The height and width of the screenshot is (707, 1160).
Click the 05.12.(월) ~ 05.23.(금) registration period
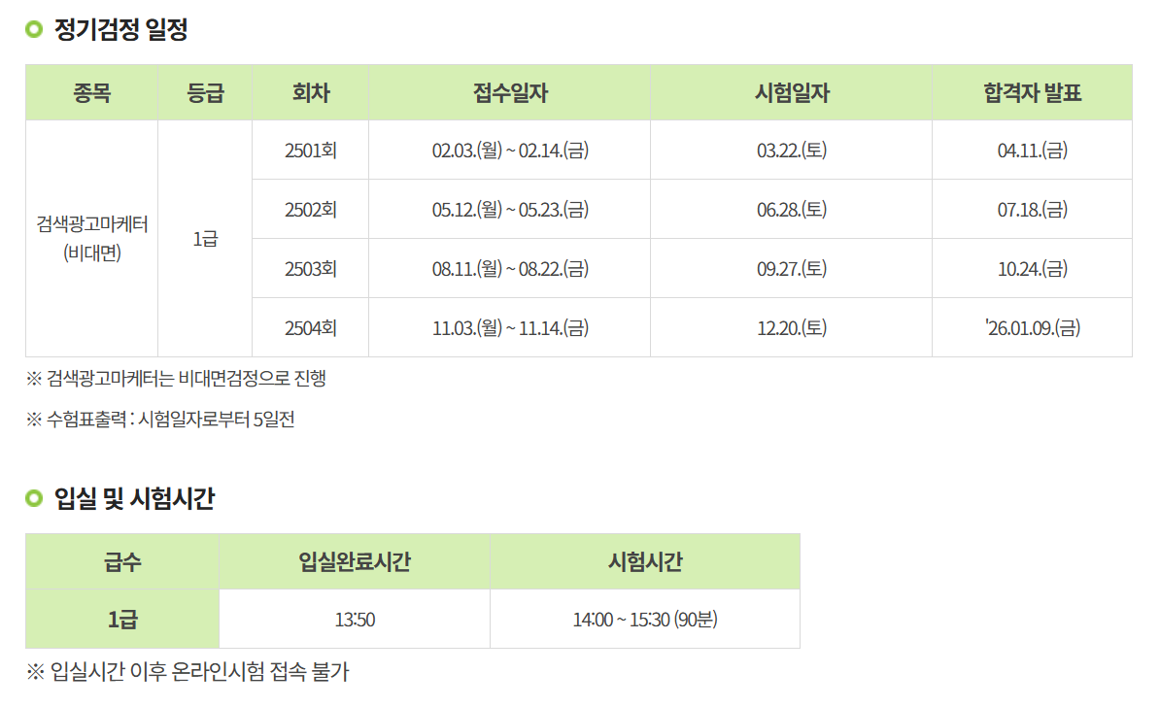(510, 210)
